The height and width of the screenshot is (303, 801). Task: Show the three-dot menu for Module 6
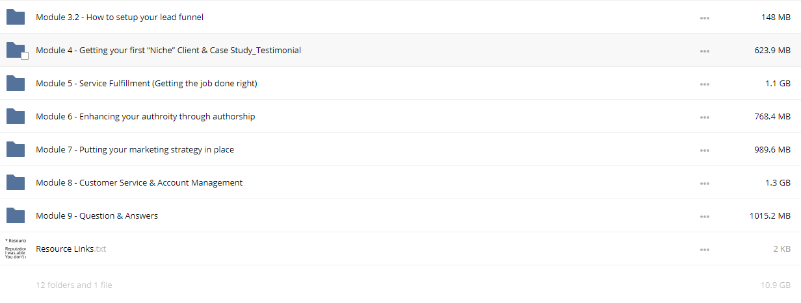704,117
